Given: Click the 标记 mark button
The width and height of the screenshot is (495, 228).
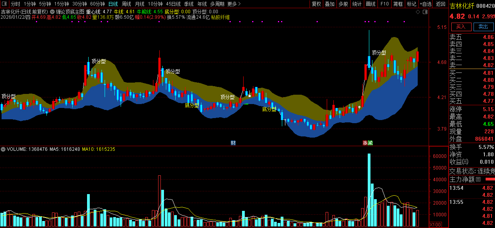Looking at the screenshot, I should coord(411,4).
